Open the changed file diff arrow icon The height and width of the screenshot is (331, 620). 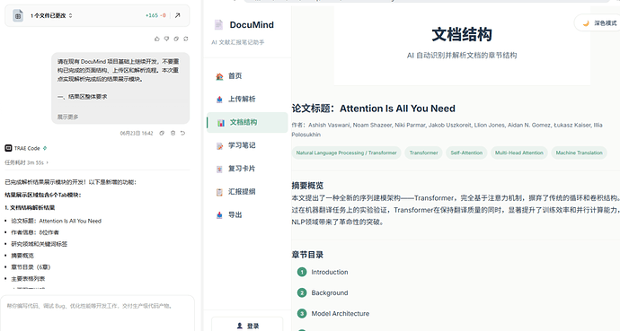(178, 15)
